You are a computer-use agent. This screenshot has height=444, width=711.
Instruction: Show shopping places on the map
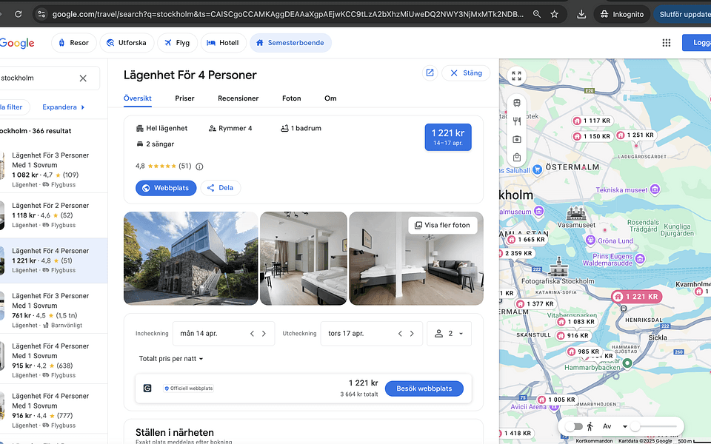pos(516,158)
